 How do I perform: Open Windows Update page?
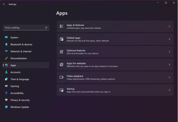pos(26,107)
